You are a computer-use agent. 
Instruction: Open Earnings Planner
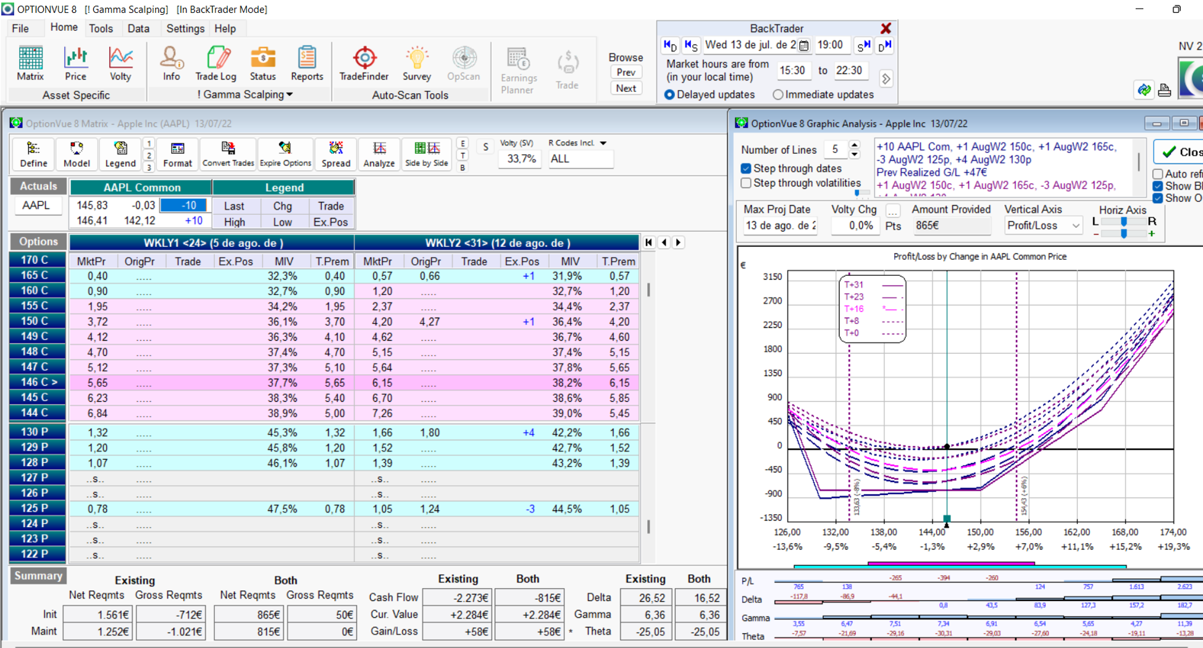518,70
